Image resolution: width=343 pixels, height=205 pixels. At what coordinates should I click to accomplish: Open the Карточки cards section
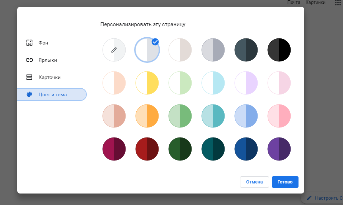click(49, 77)
